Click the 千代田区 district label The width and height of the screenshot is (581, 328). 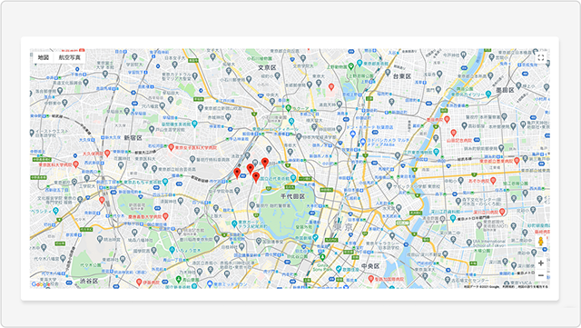(x=292, y=196)
